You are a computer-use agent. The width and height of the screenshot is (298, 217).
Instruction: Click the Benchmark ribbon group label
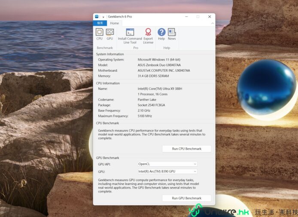105,48
